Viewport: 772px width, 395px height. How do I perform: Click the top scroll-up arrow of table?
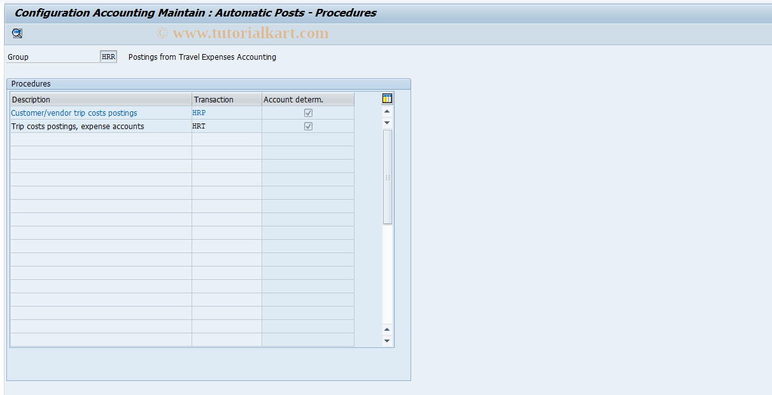pyautogui.click(x=387, y=112)
